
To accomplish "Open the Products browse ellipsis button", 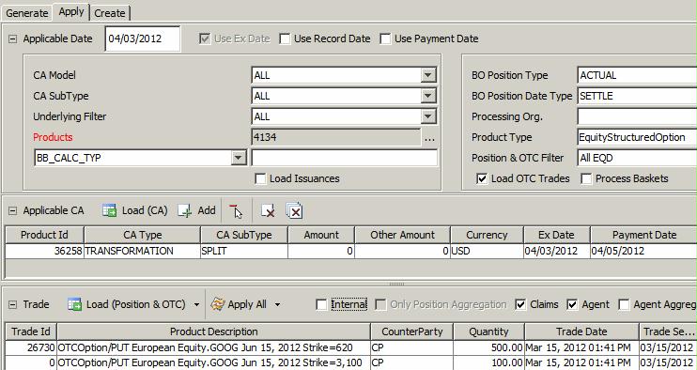I will tap(429, 138).
